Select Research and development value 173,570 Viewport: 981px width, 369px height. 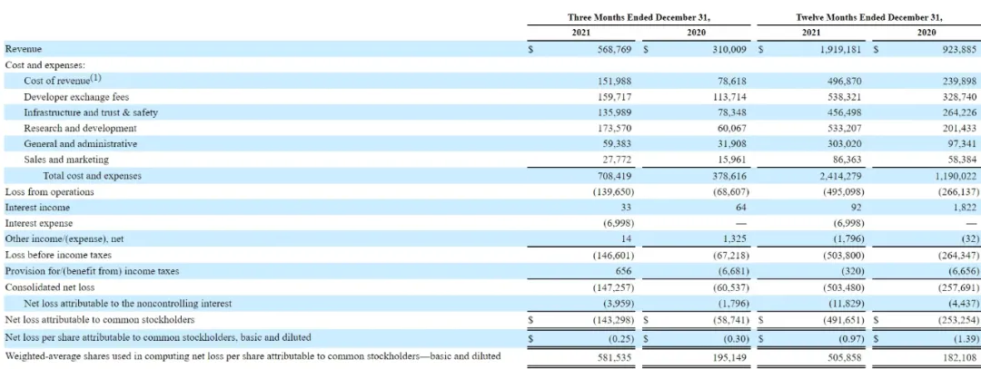[x=616, y=128]
